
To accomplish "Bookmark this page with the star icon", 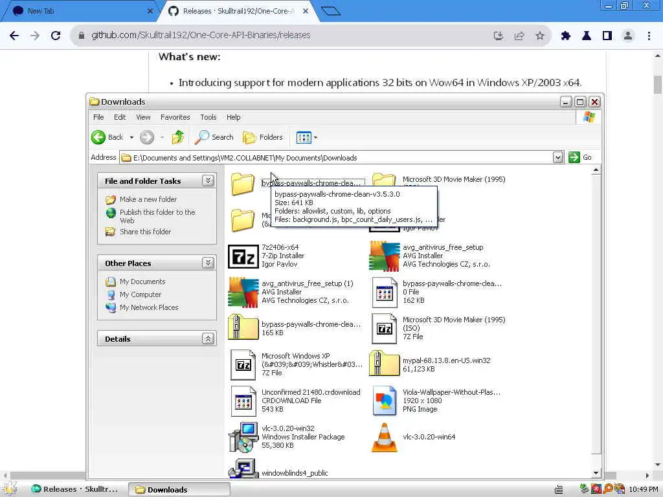I will tap(540, 36).
